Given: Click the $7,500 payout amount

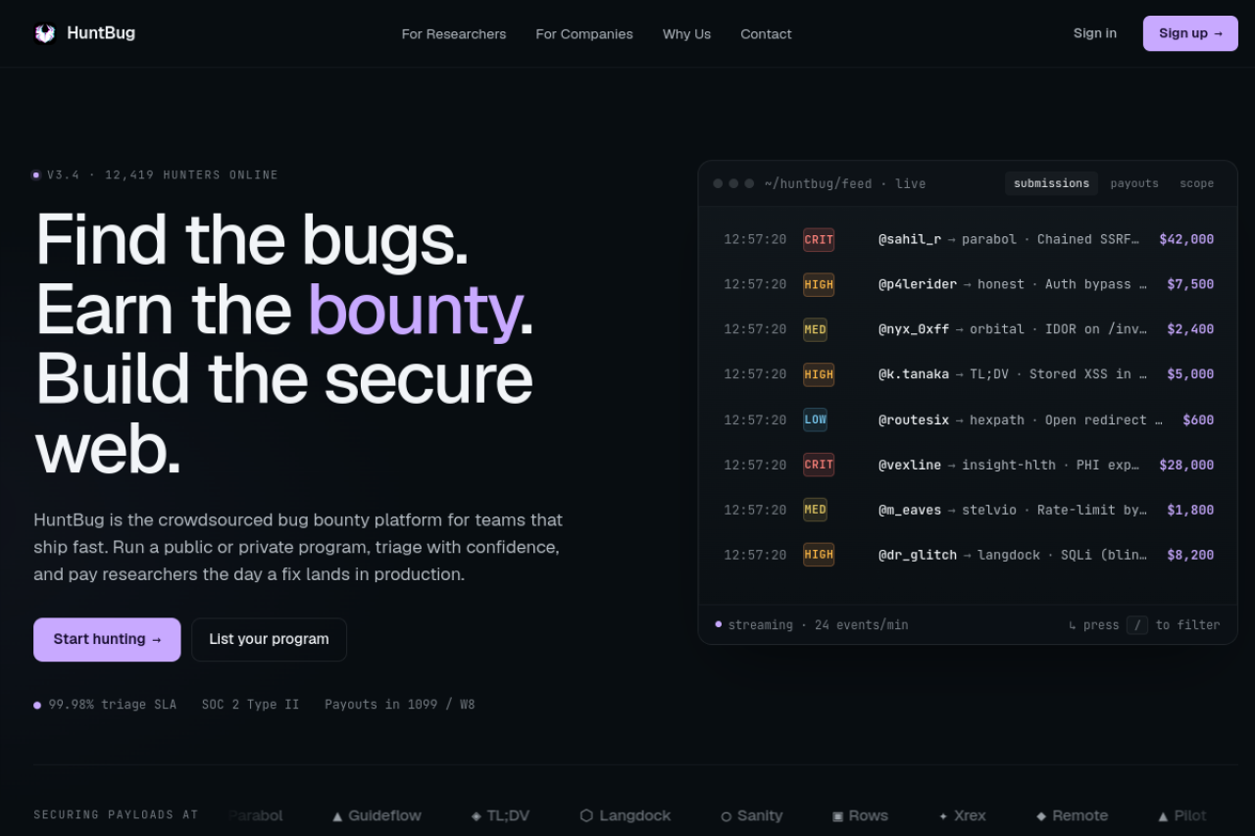Looking at the screenshot, I should (x=1190, y=284).
